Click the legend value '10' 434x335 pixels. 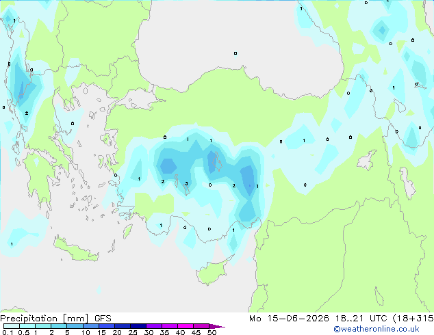pos(86,332)
